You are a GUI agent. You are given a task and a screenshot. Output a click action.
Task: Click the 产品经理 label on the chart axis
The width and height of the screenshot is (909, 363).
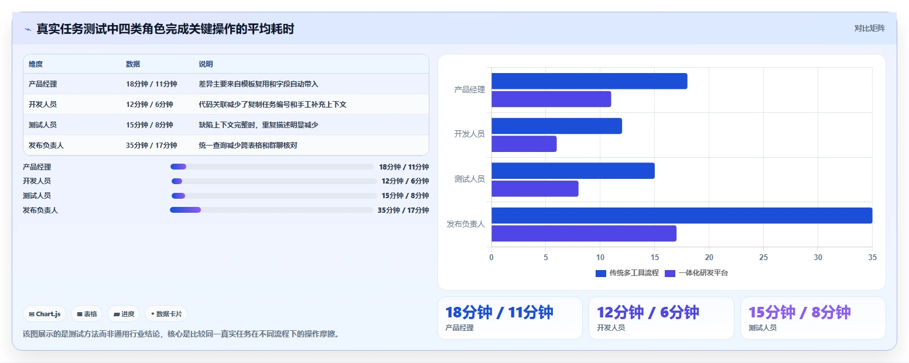470,90
